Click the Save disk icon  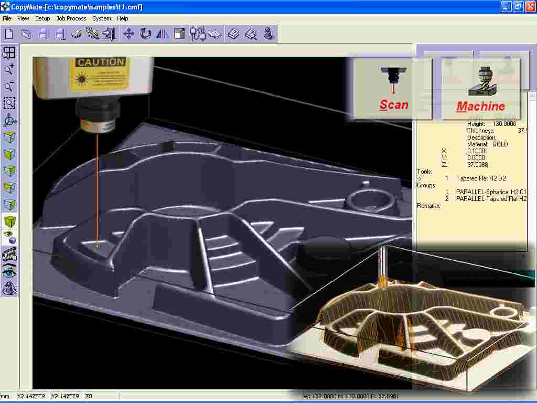(43, 34)
